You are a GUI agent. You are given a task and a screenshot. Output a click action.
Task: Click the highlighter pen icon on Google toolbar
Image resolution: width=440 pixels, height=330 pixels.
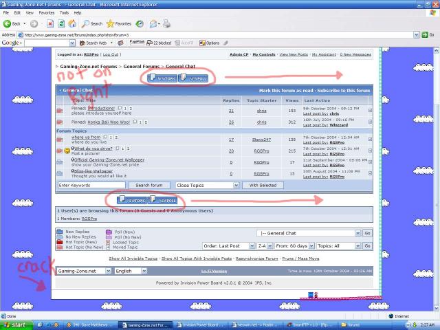click(x=225, y=43)
